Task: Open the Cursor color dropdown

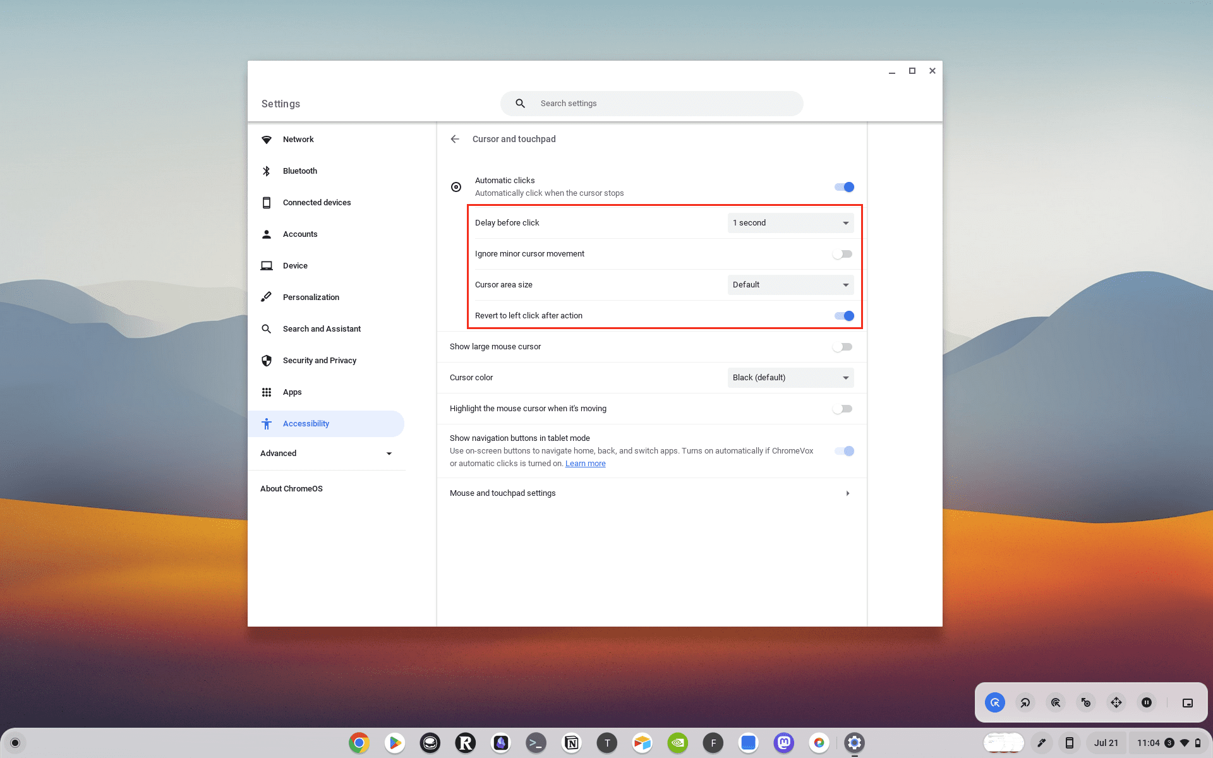Action: tap(790, 377)
